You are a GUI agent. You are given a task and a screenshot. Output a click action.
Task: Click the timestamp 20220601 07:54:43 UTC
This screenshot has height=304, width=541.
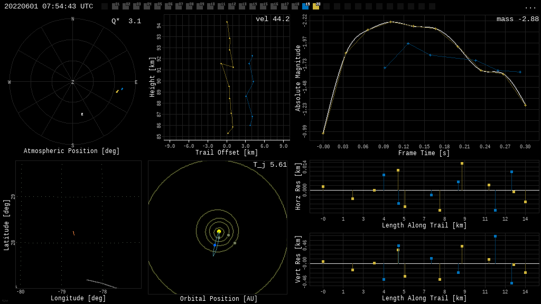point(49,6)
